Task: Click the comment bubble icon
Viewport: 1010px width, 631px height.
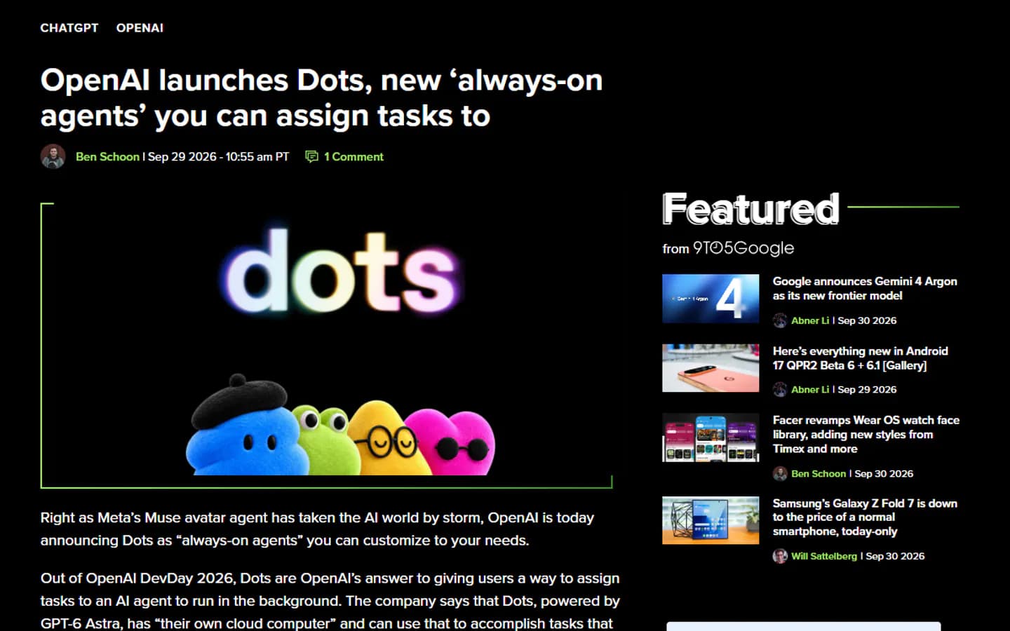Action: coord(311,156)
